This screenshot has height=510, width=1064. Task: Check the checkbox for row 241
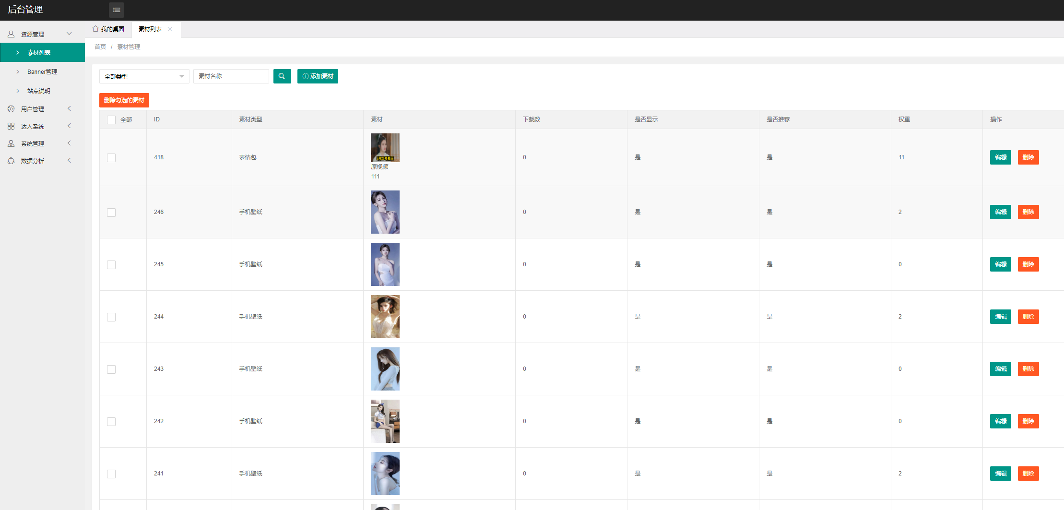pyautogui.click(x=111, y=474)
